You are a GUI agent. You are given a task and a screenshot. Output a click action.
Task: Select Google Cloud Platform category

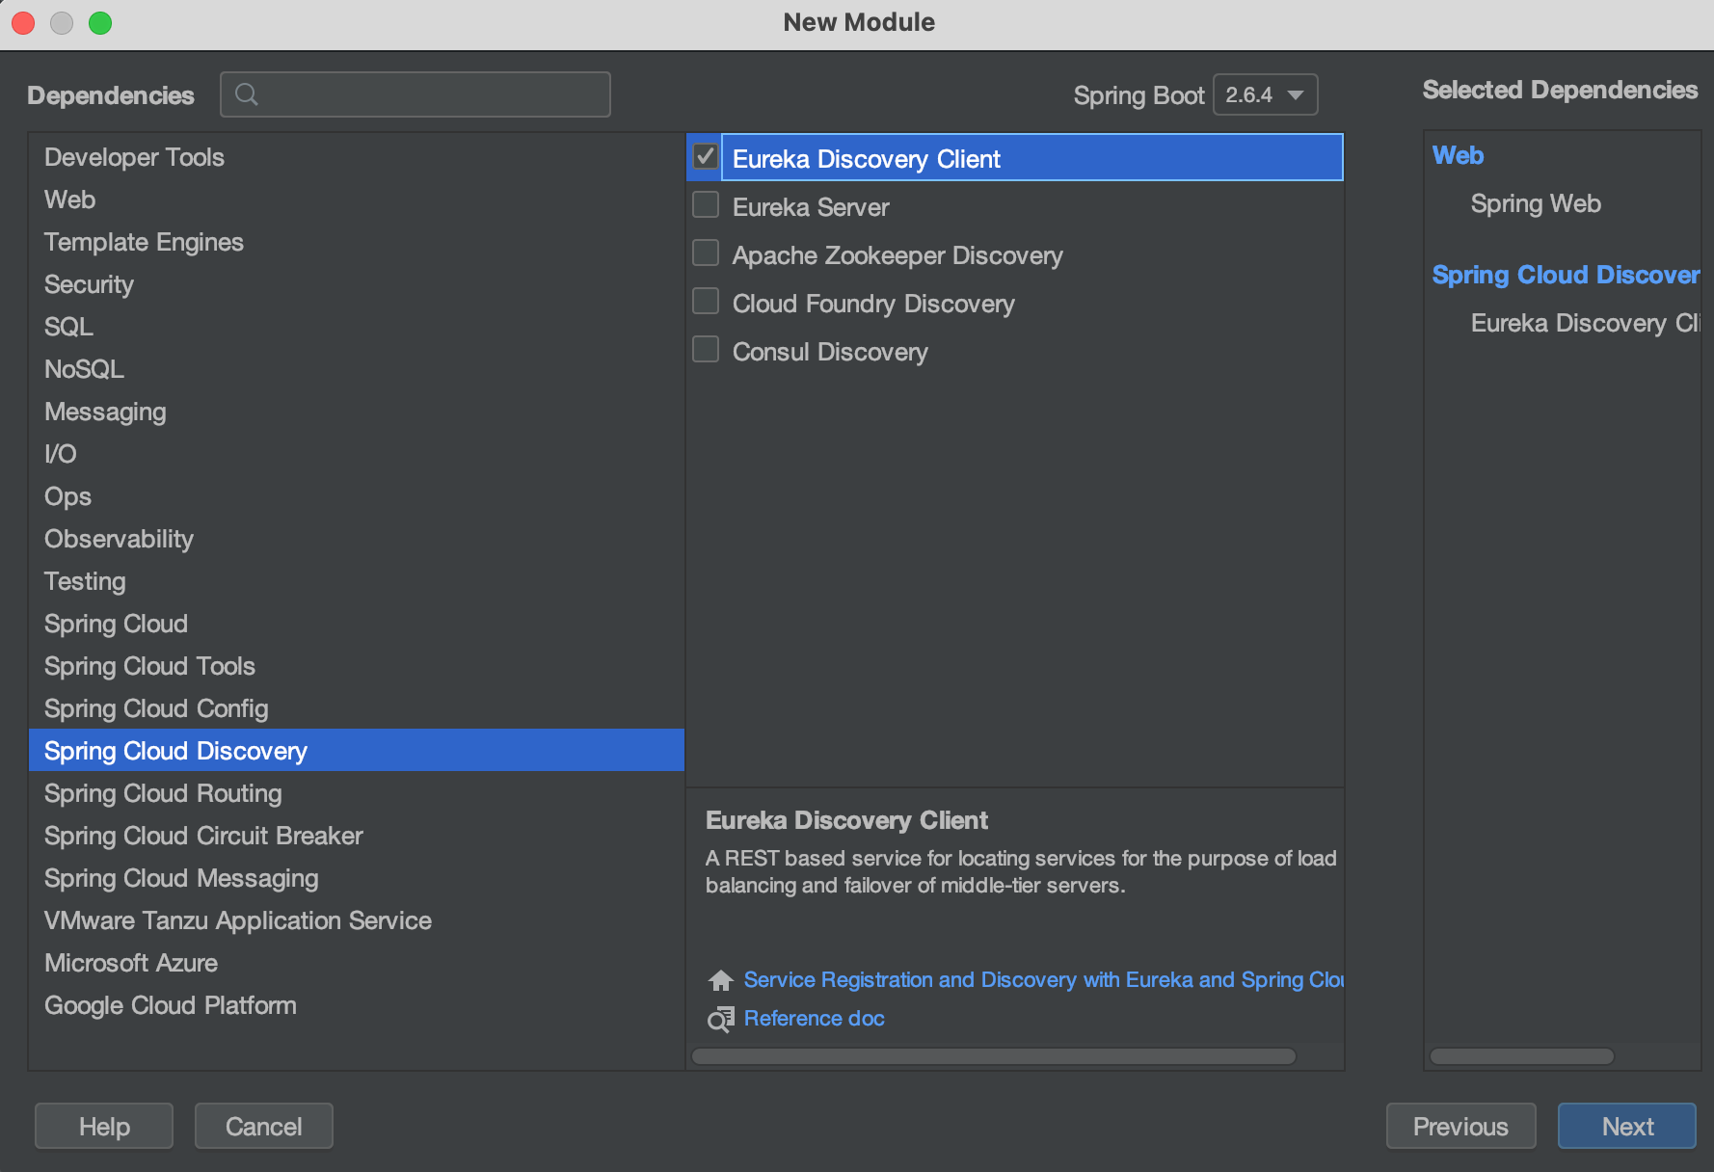tap(357, 1005)
